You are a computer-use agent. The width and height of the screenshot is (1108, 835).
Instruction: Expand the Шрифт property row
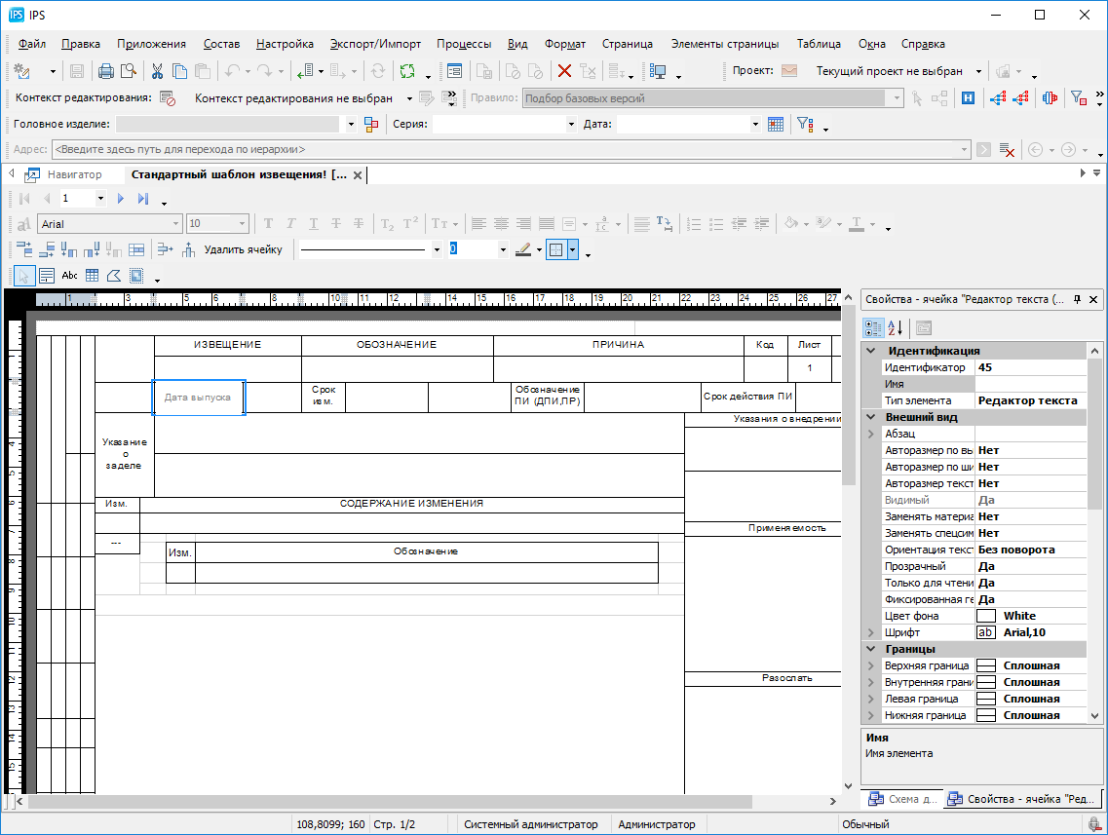871,632
